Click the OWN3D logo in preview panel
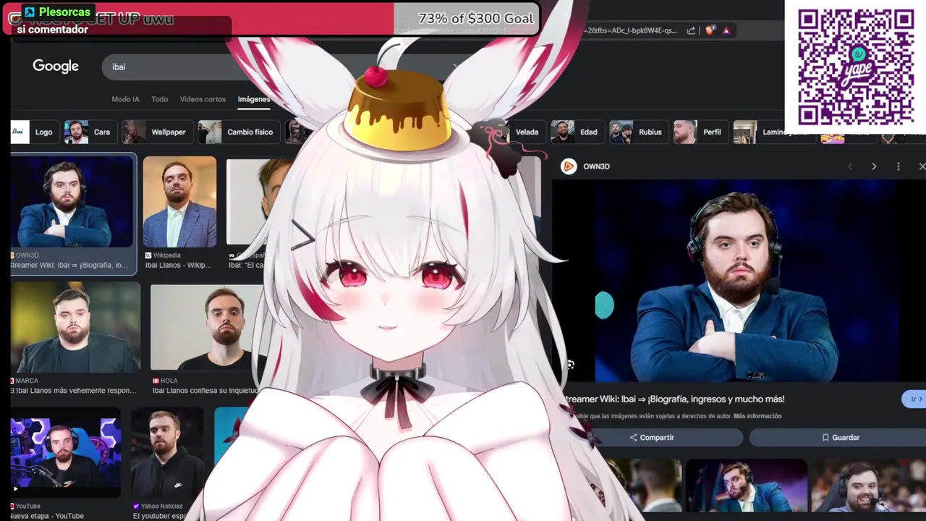This screenshot has width=926, height=521. pos(569,166)
